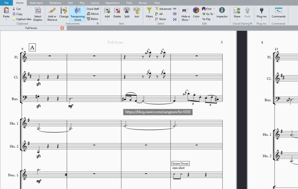Click the Copy button
This screenshot has height=189, width=298.
tap(17, 14)
